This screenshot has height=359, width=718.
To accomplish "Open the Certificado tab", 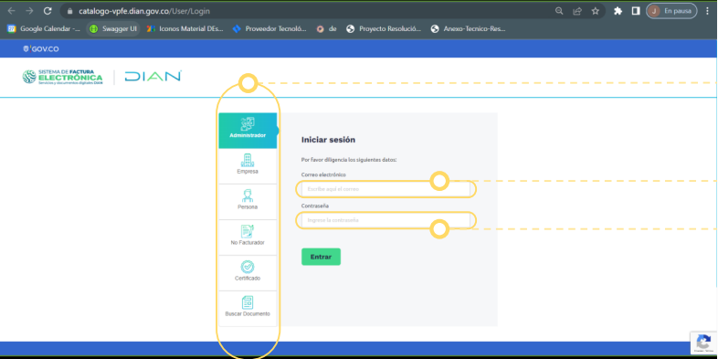I will [x=248, y=273].
